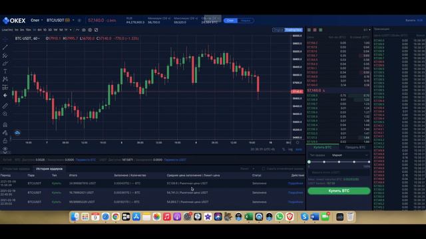This screenshot has height=239, width=426.
Task: Set amount slider to 50 percent midpoint
Action: [339, 162]
